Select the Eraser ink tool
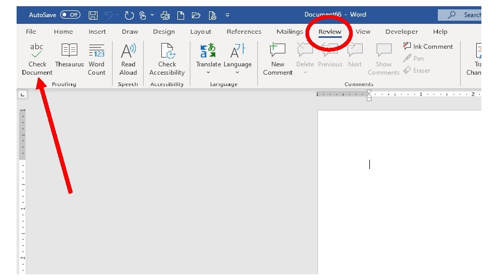The height and width of the screenshot is (280, 498). click(x=417, y=70)
